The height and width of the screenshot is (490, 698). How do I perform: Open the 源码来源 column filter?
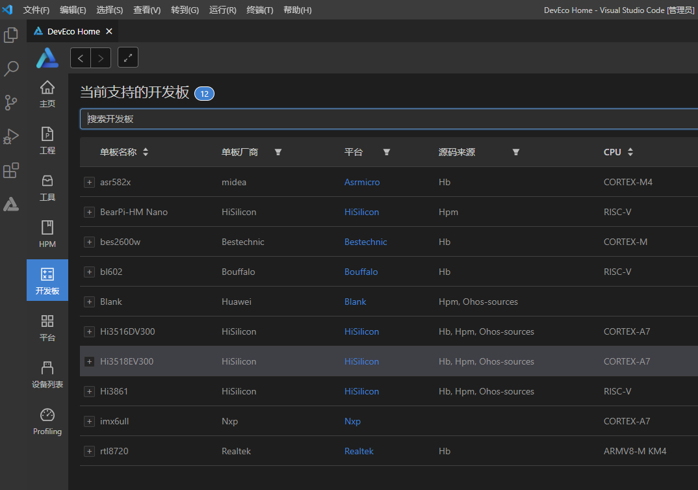[516, 152]
